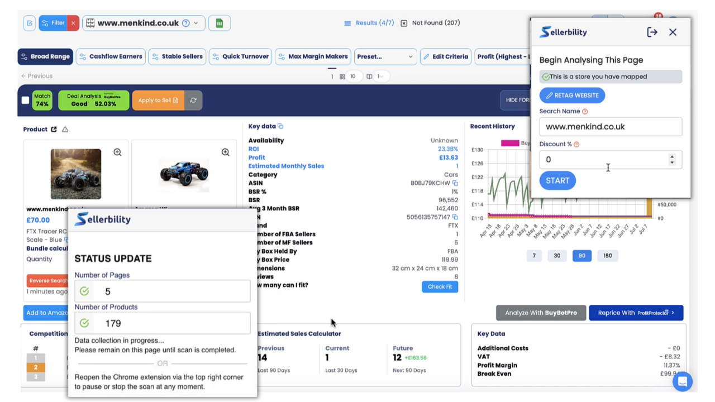Click Discount % help icon
Image resolution: width=715 pixels, height=402 pixels.
click(x=576, y=145)
